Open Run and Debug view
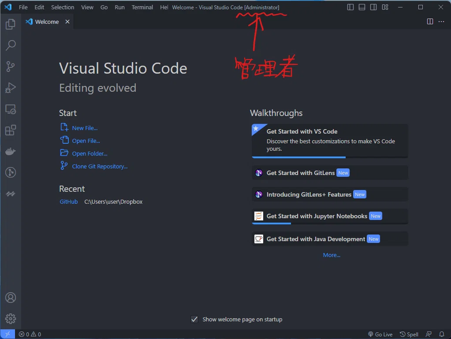Viewport: 451px width, 339px height. 11,88
